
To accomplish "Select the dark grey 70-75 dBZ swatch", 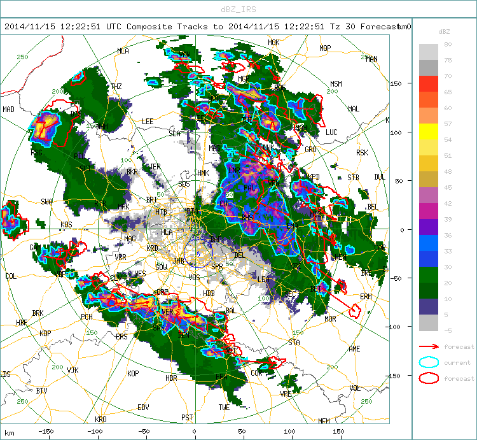I will pos(429,67).
